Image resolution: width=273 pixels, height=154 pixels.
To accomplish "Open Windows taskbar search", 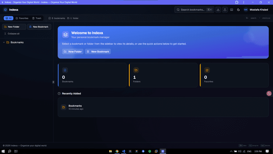I will [9, 151].
